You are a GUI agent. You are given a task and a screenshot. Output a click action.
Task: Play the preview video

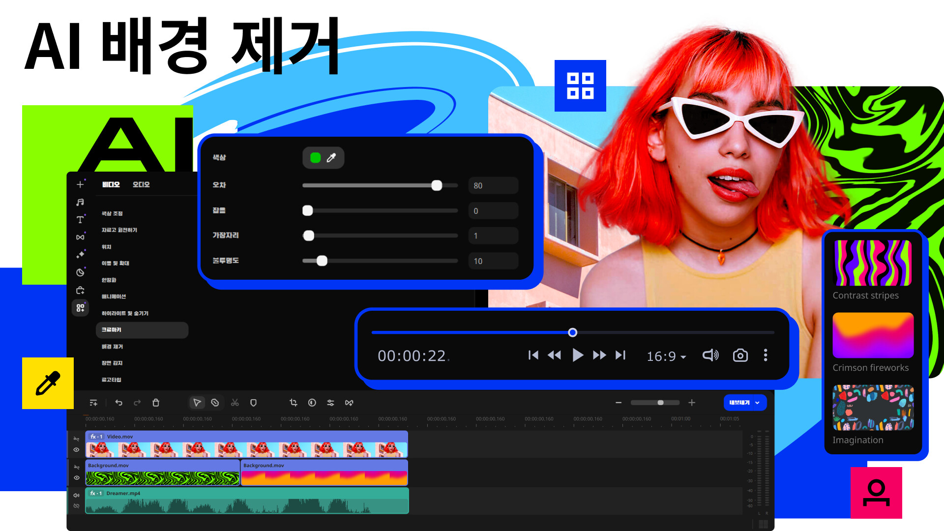(578, 355)
